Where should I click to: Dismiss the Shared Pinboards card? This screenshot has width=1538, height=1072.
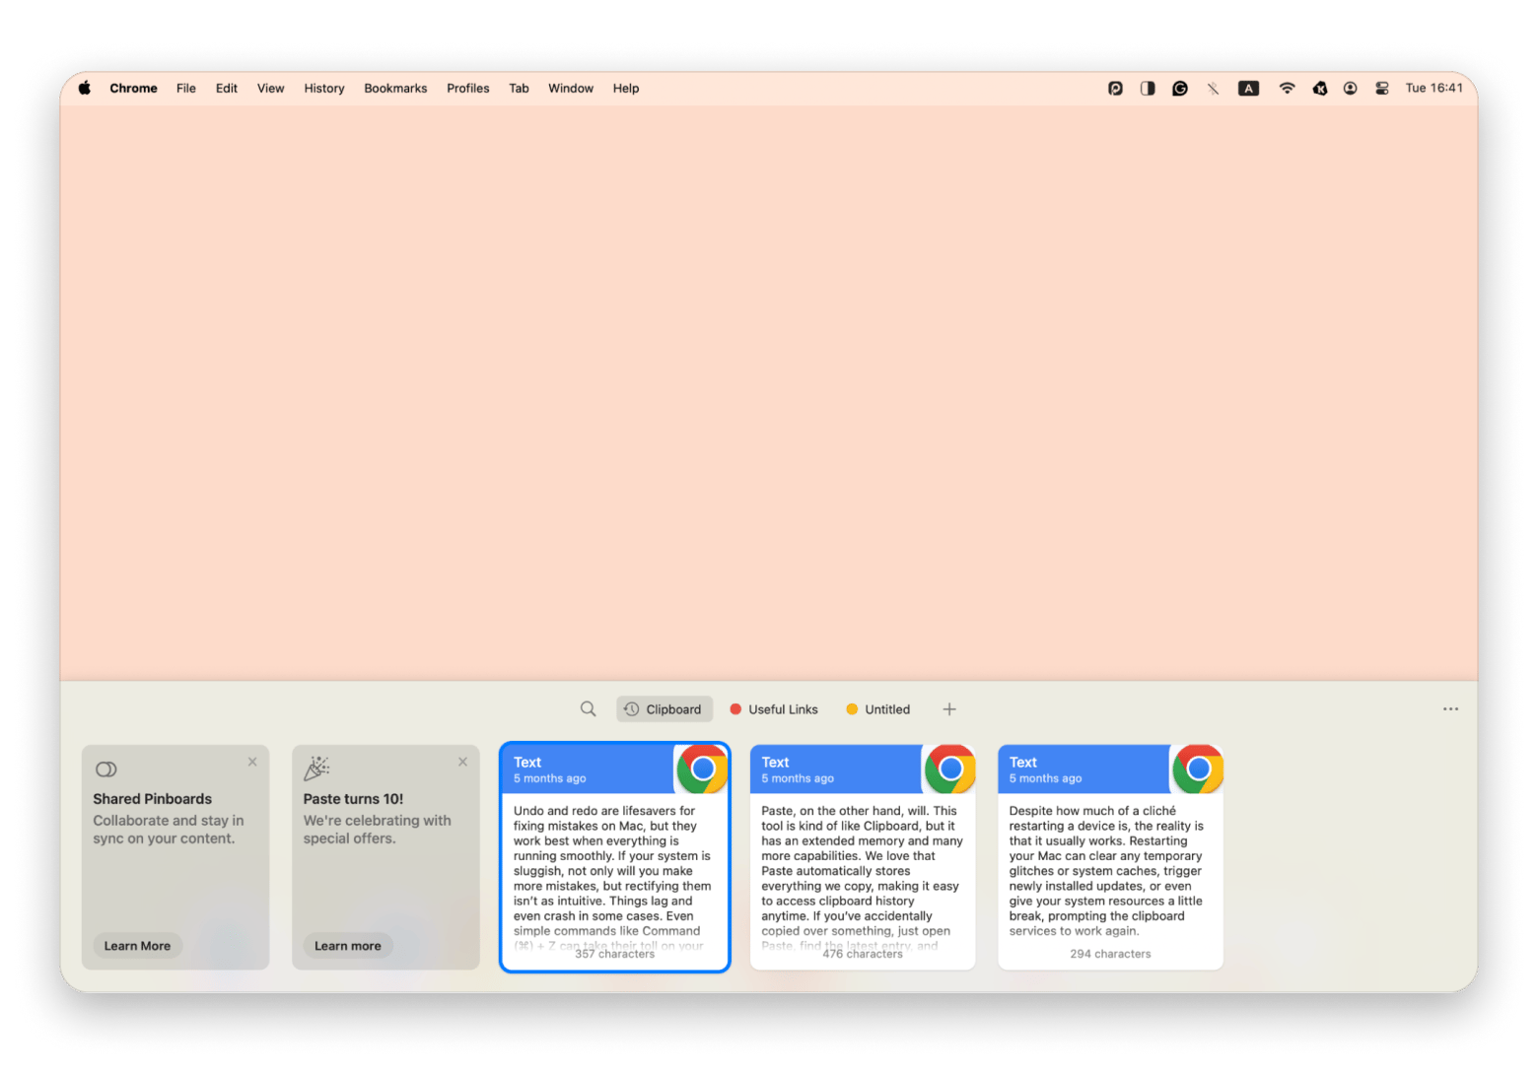[x=252, y=762]
